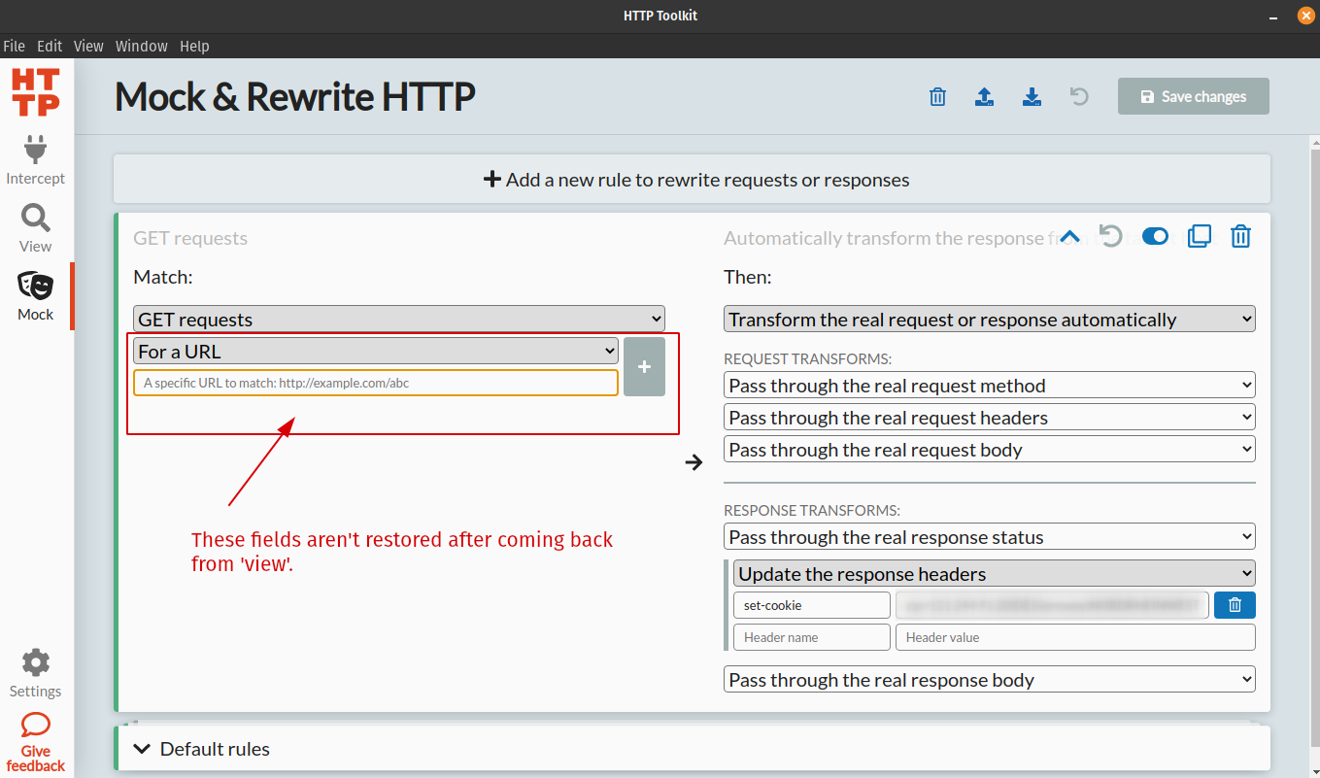
Task: Export rules with the download icon
Action: coord(1032,96)
